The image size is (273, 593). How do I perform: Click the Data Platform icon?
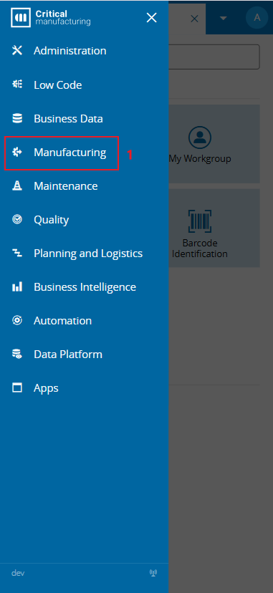click(x=17, y=354)
